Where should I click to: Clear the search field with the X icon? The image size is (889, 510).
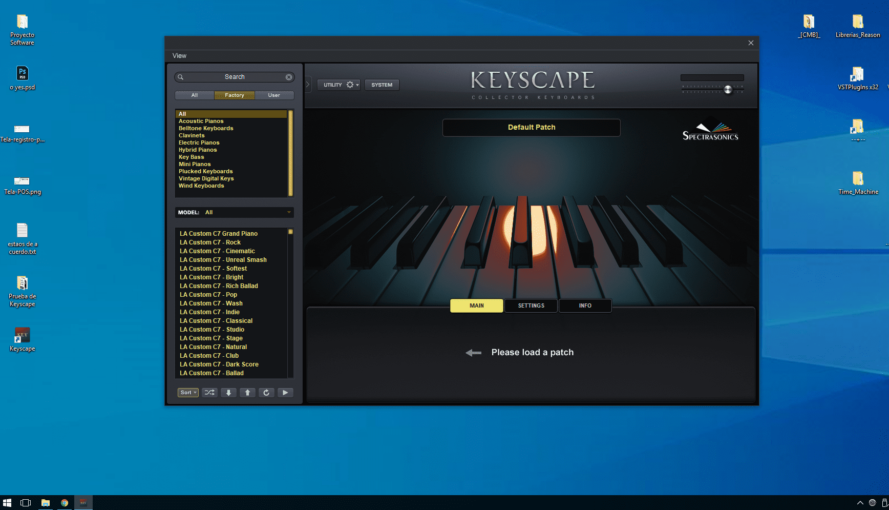pyautogui.click(x=289, y=77)
